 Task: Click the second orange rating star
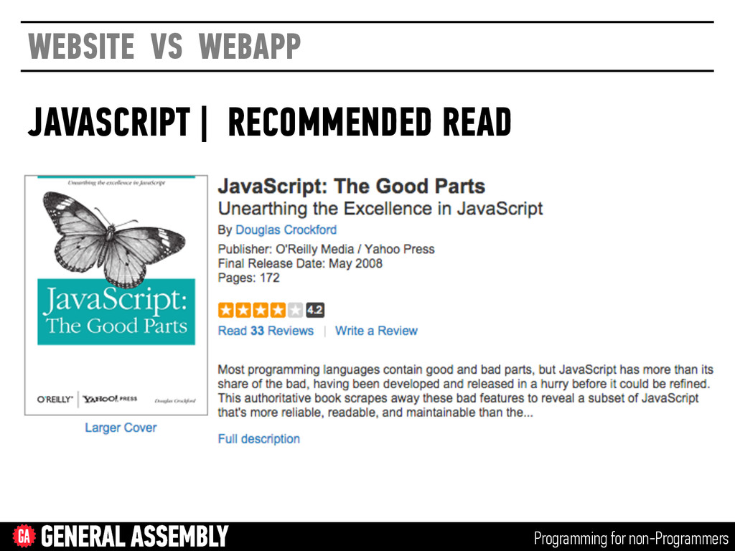tap(243, 310)
